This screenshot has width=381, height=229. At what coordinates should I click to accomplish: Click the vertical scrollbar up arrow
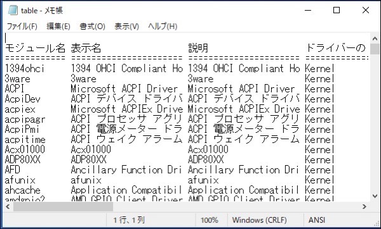point(375,39)
